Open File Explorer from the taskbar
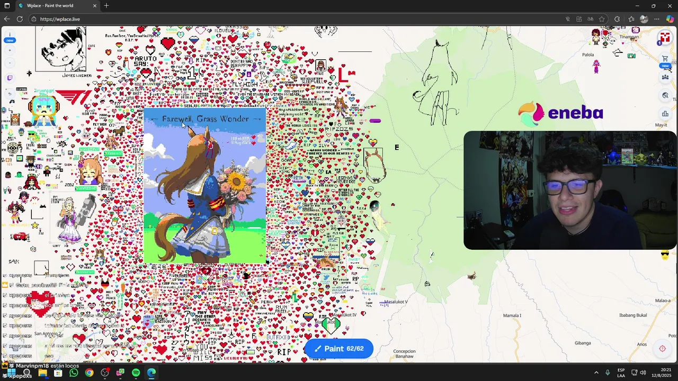 click(42, 373)
